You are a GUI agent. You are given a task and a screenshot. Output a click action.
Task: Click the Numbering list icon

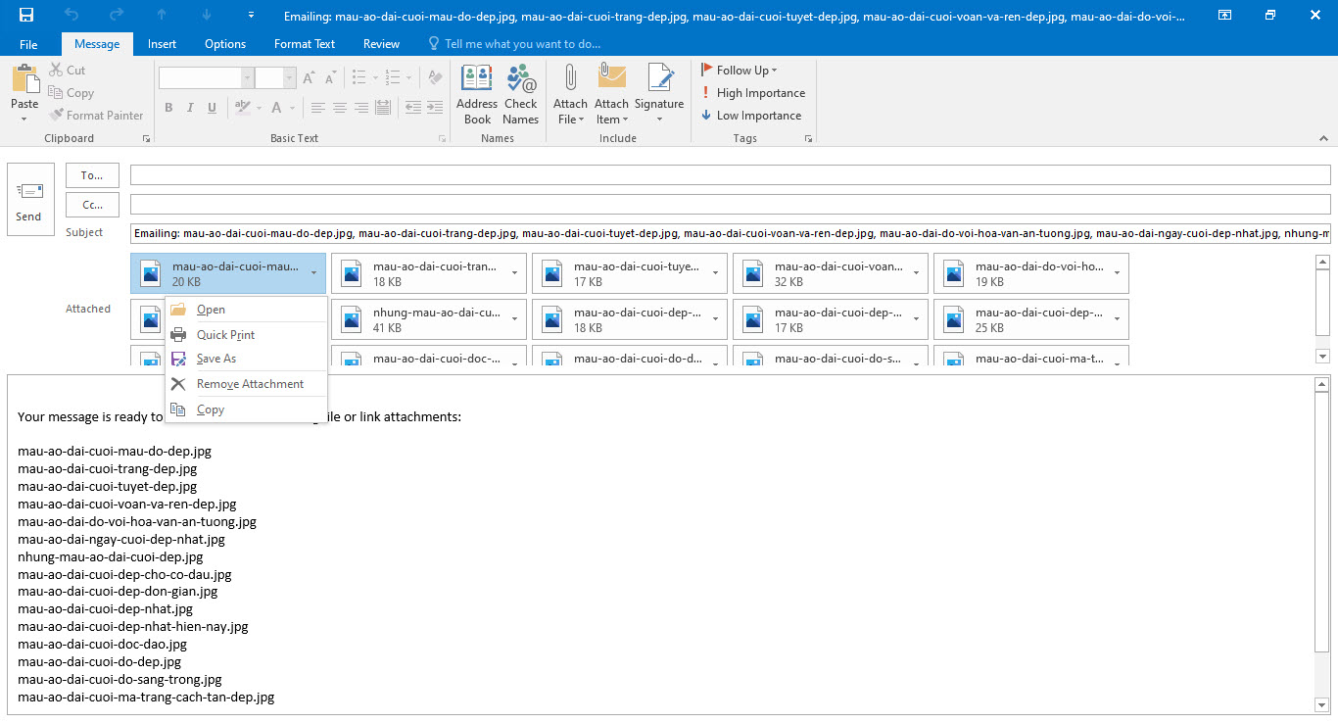[393, 77]
